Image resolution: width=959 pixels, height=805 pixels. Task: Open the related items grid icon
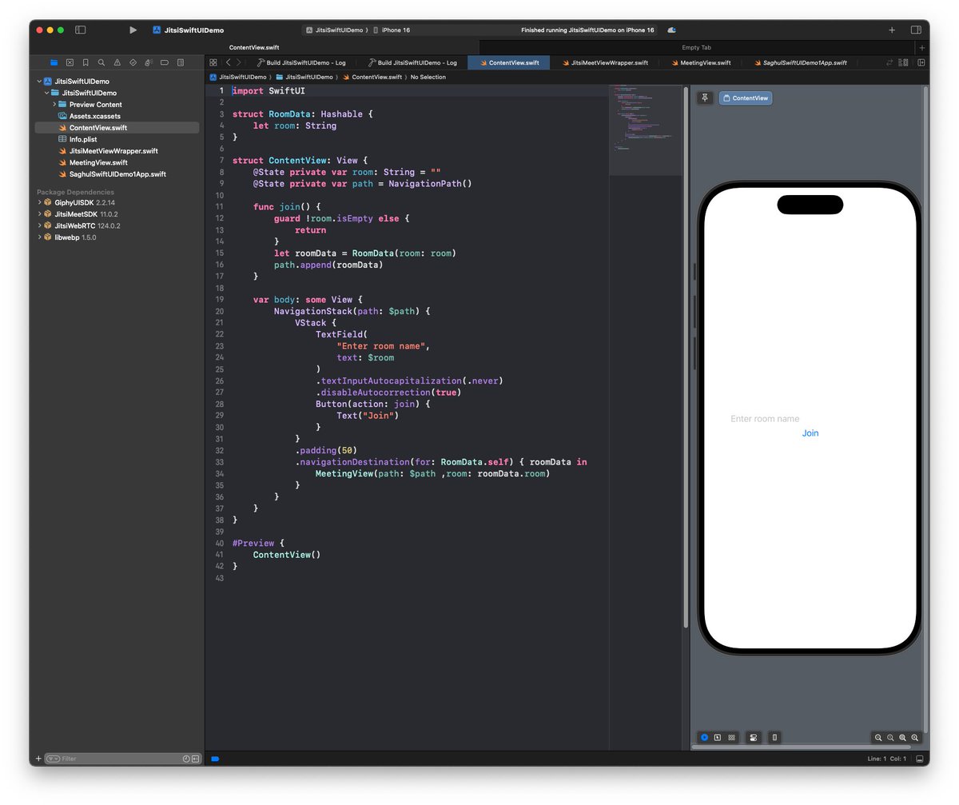coord(213,62)
